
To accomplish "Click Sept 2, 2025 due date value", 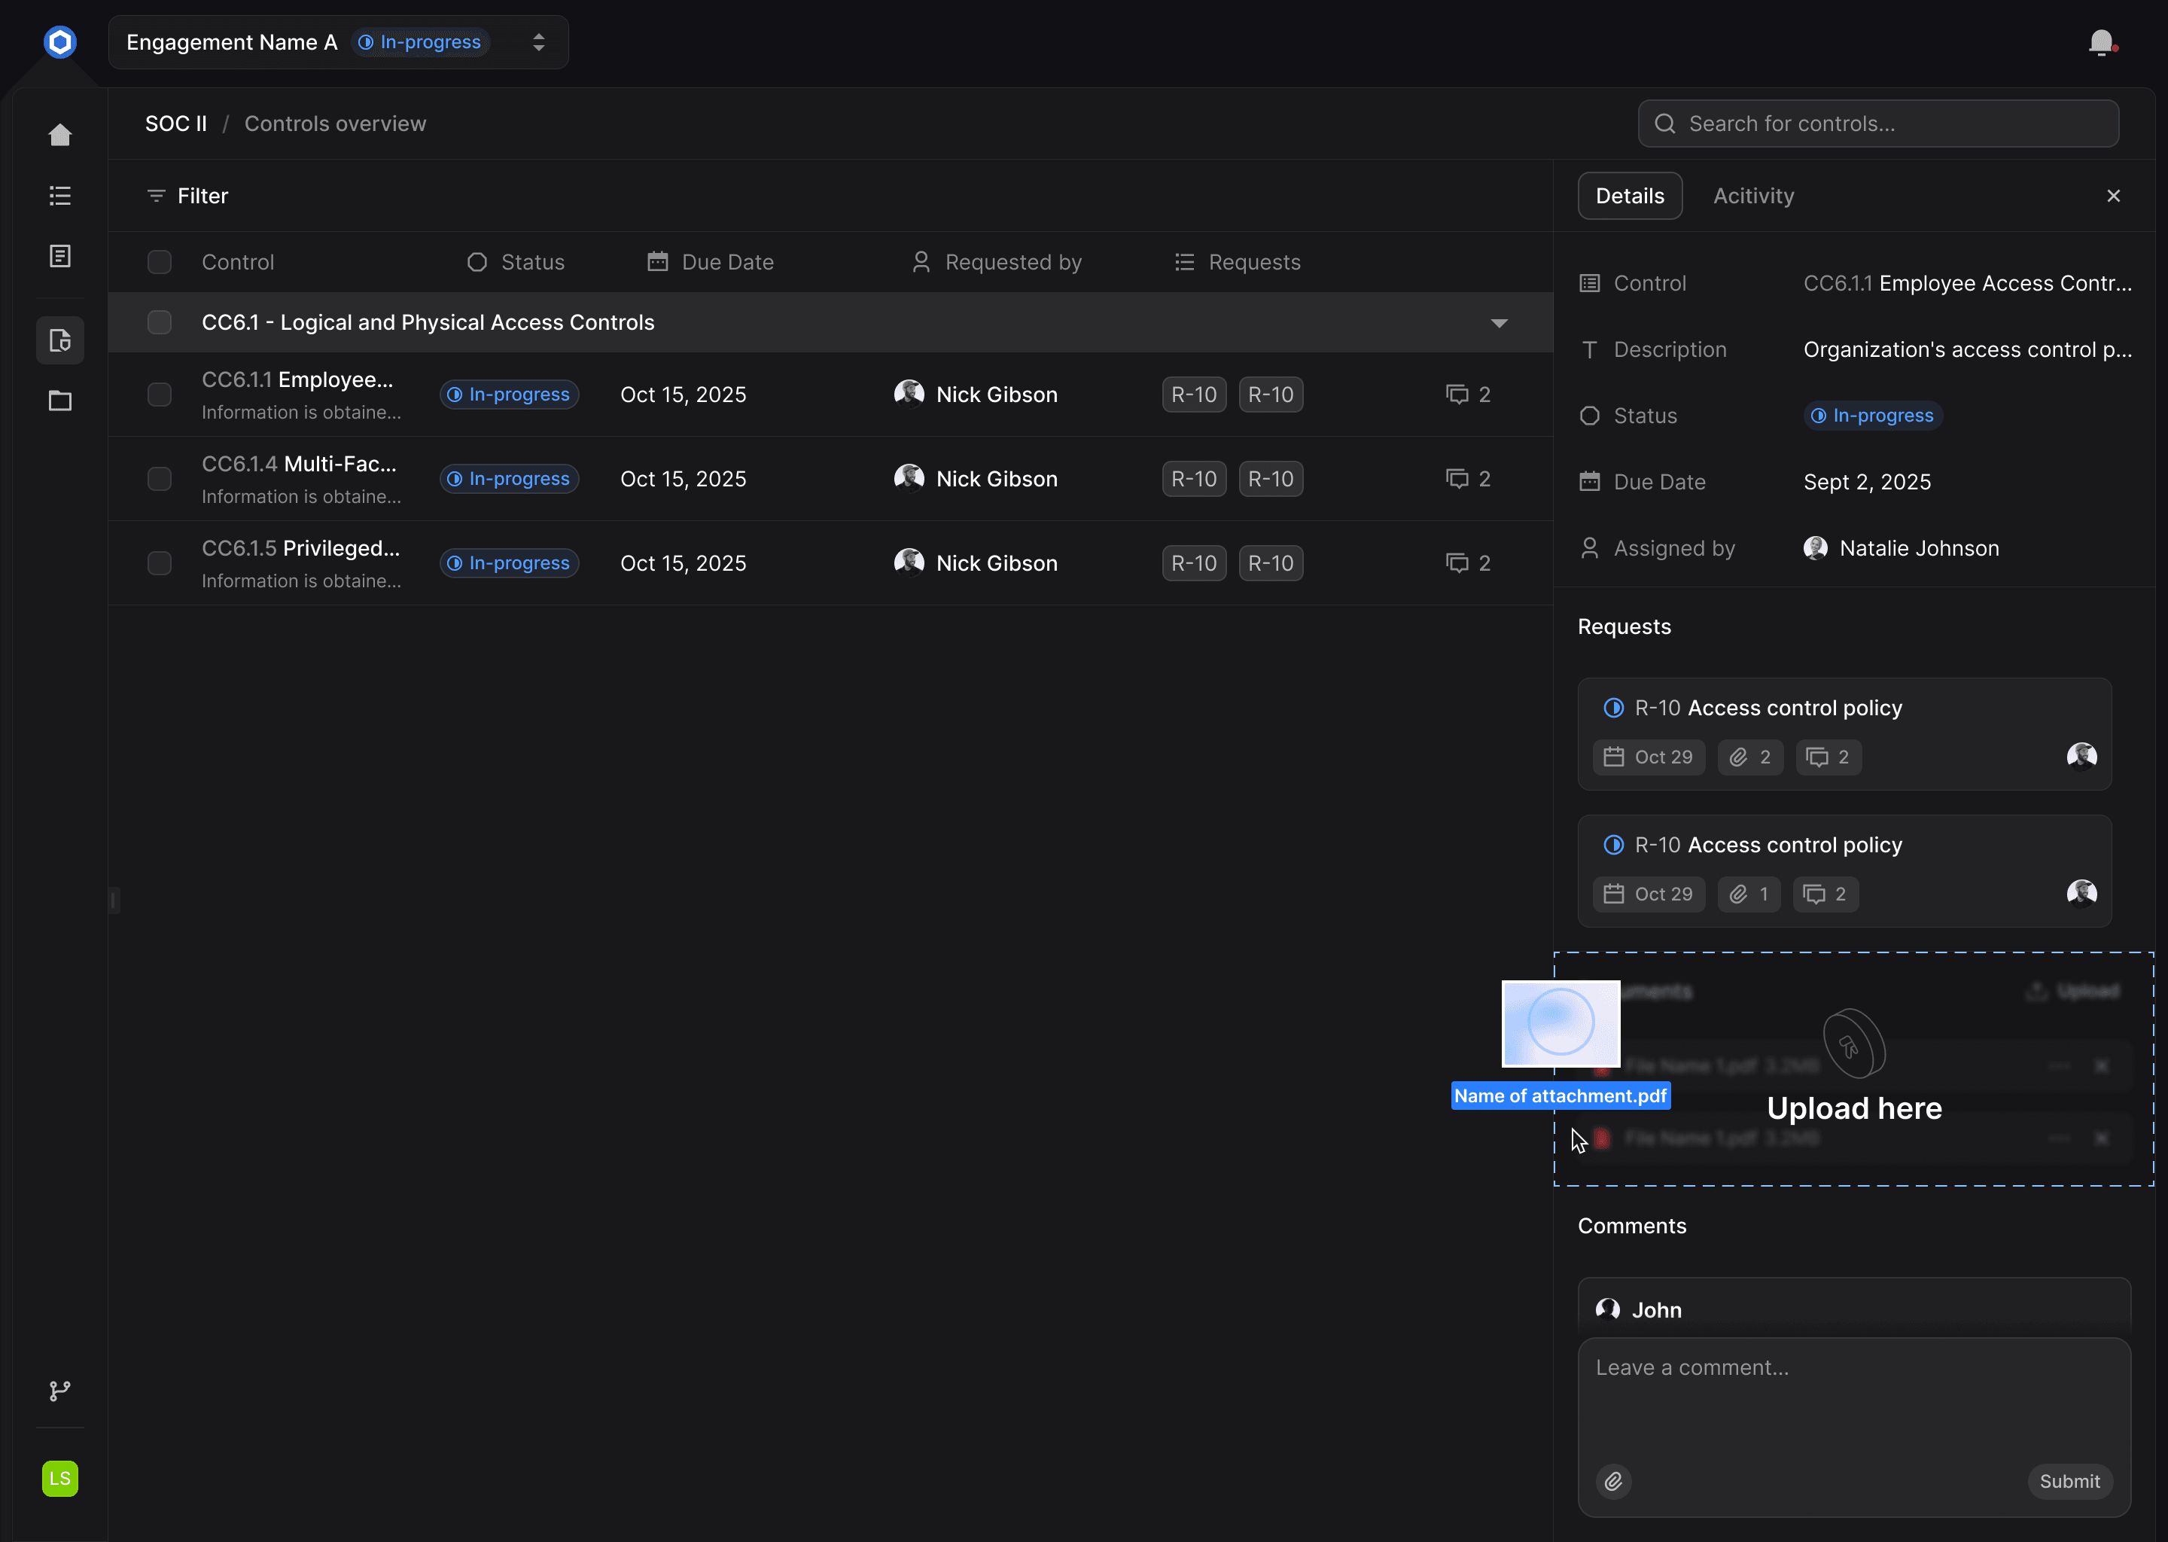I will pyautogui.click(x=1867, y=483).
